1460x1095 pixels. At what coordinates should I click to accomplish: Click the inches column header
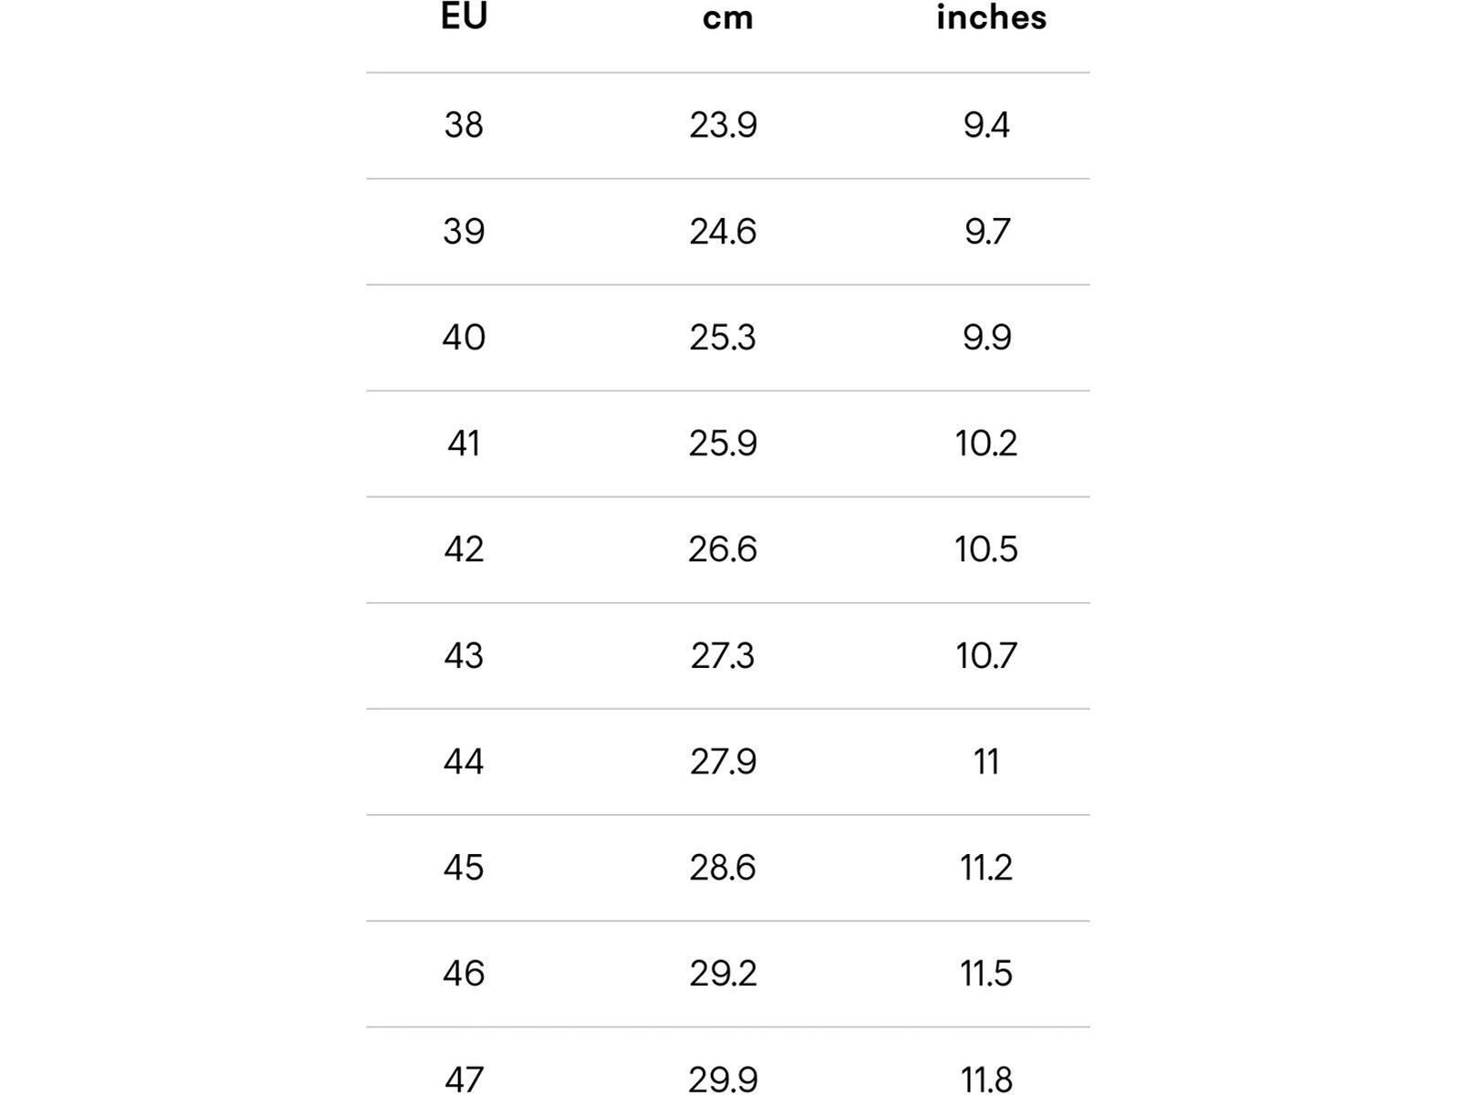991,17
